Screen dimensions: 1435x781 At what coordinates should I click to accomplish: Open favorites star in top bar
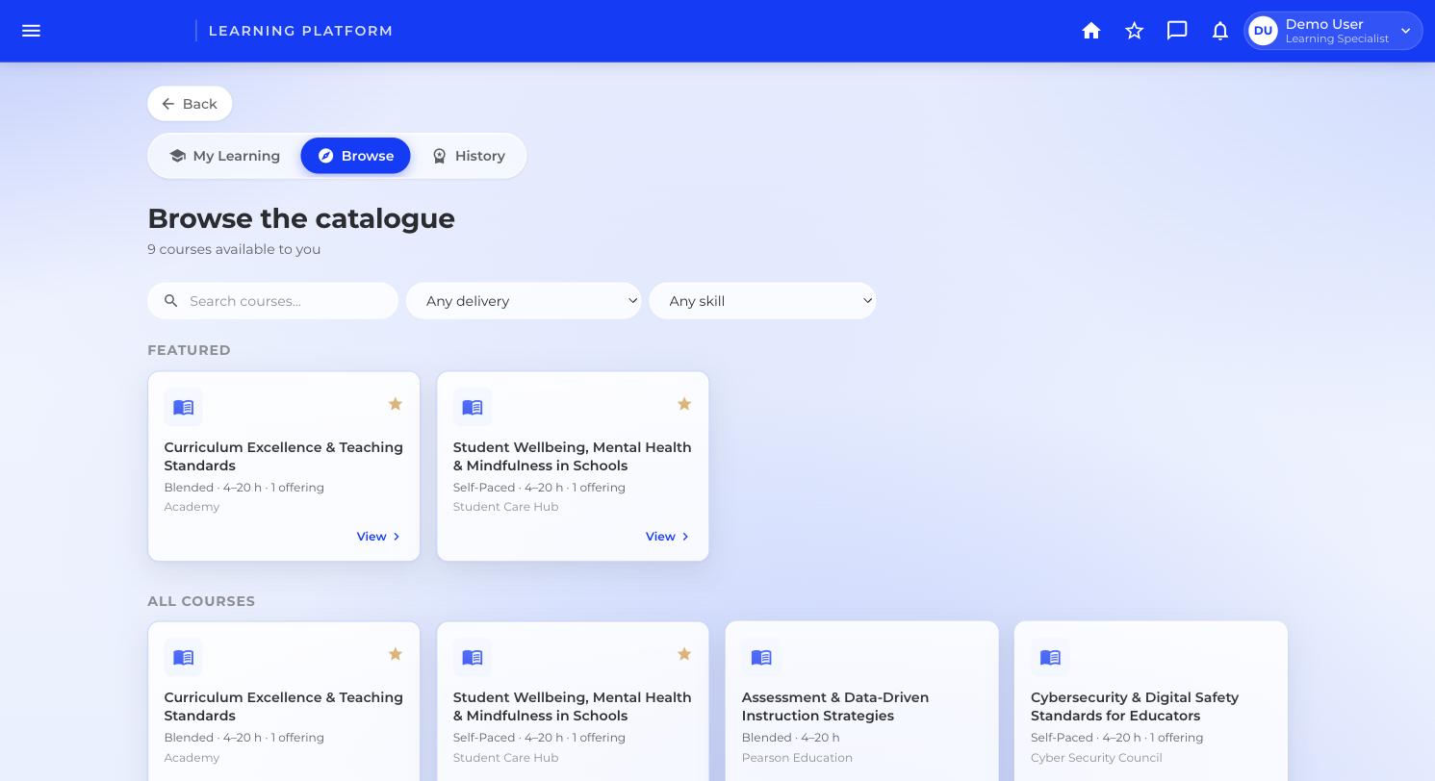1135,31
